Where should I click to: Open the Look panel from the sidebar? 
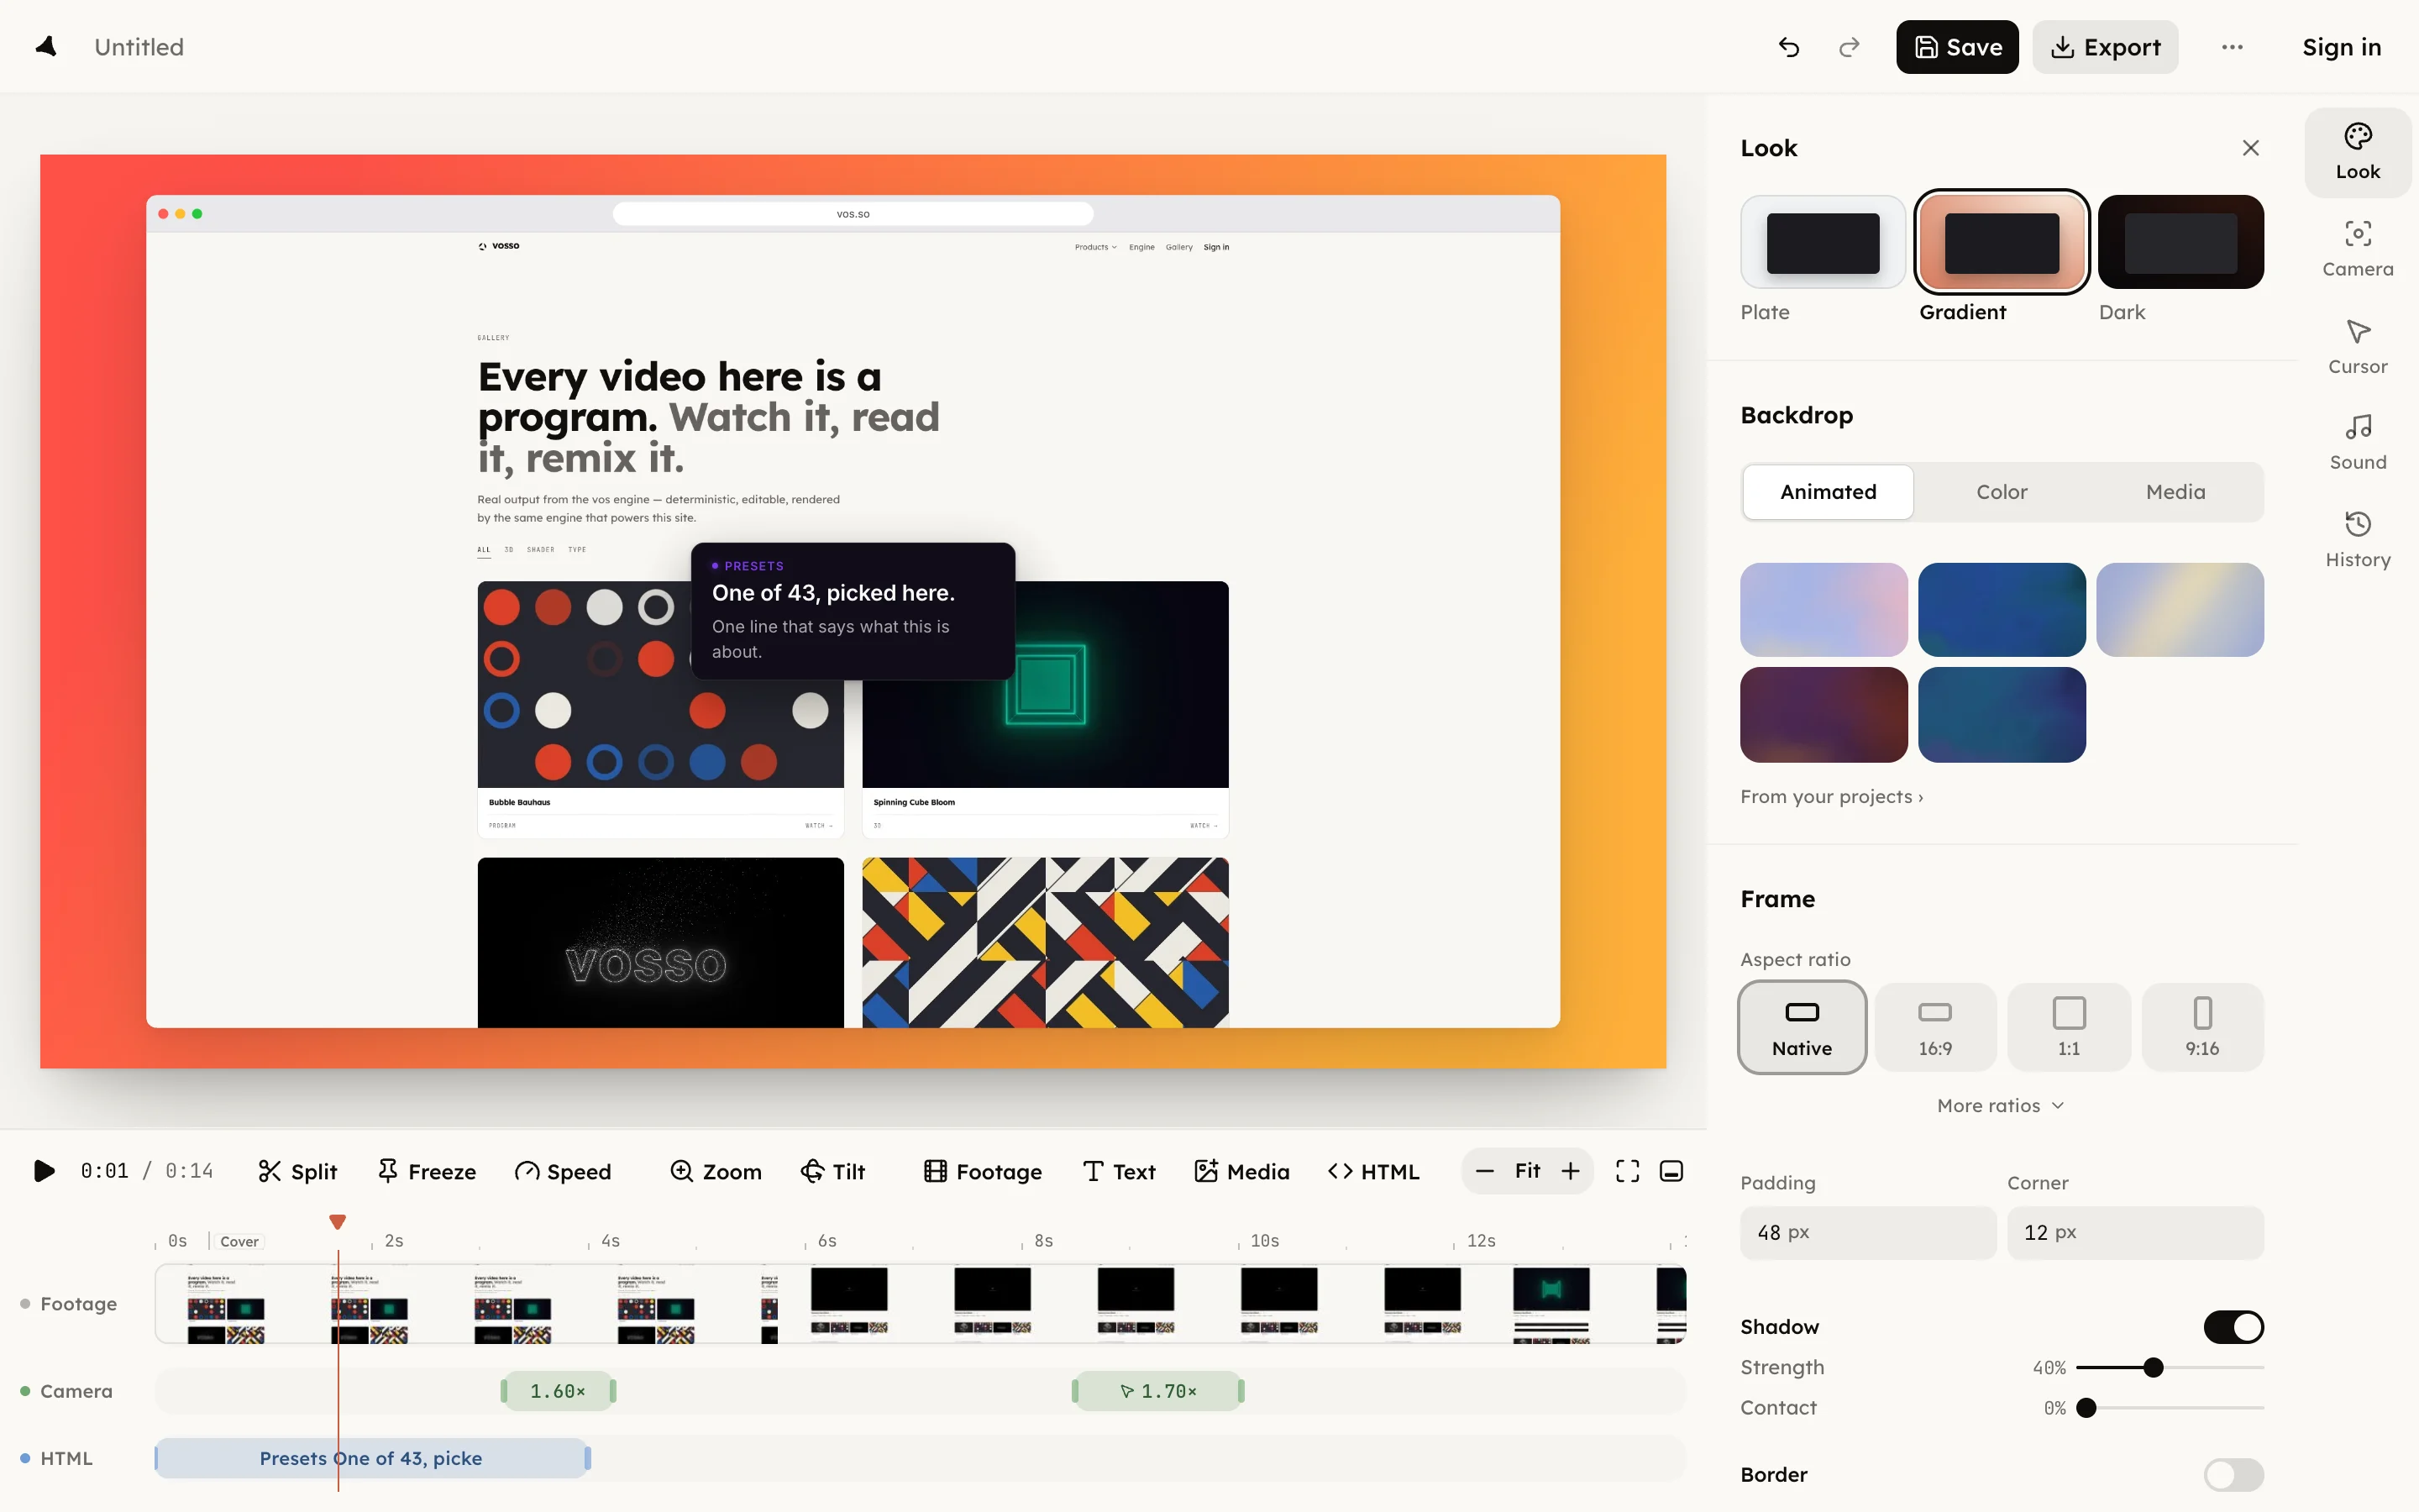point(2357,152)
